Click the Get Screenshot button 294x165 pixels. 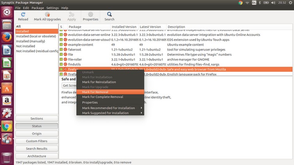coord(69,85)
